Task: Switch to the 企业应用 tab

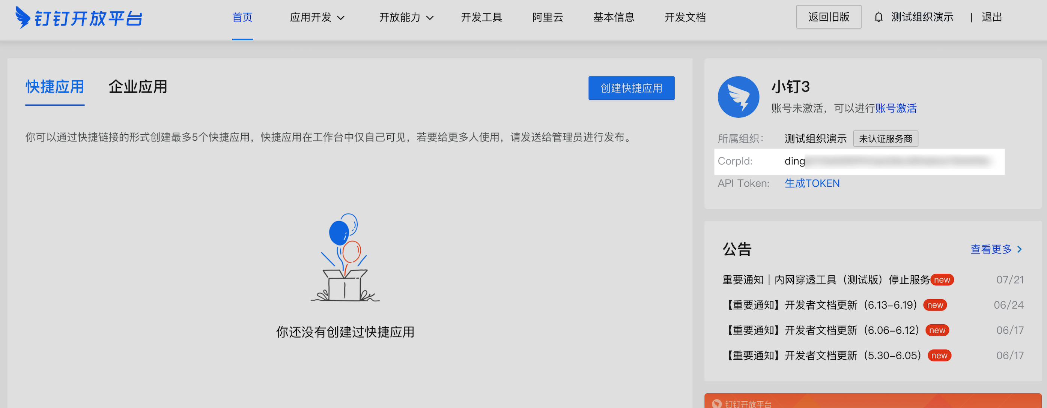Action: coord(138,87)
